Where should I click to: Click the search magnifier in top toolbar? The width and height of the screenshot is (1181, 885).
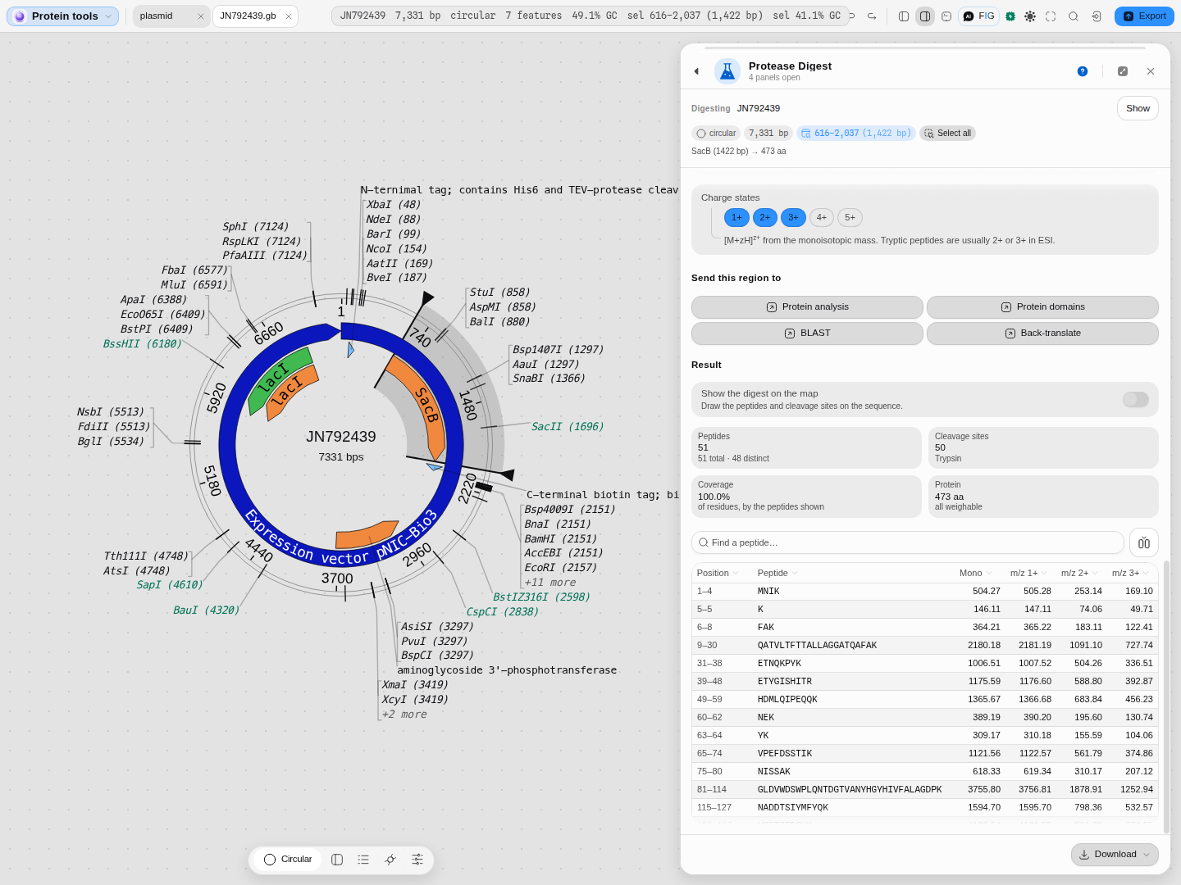[1074, 16]
